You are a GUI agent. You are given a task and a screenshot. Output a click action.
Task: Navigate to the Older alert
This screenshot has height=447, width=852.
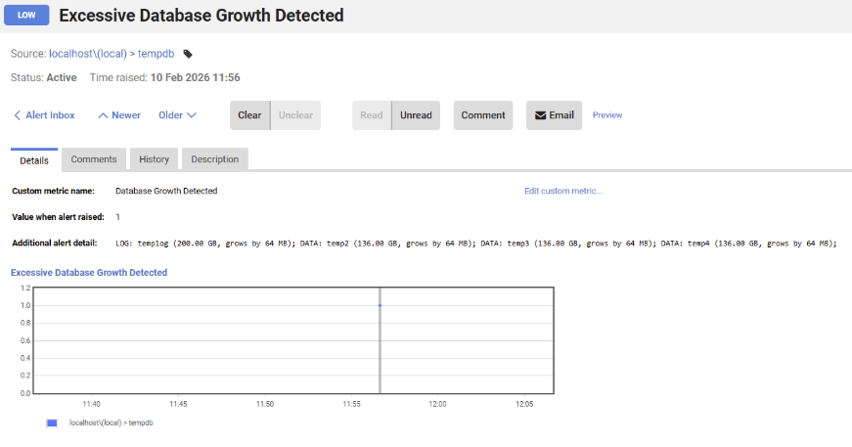(x=177, y=115)
